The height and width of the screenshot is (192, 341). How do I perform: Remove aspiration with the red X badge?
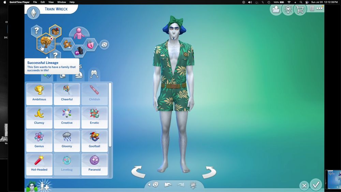[x=51, y=39]
